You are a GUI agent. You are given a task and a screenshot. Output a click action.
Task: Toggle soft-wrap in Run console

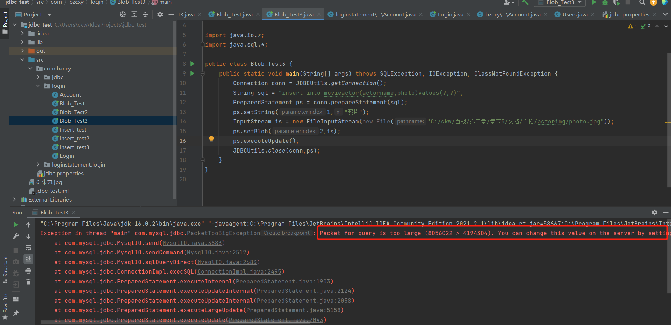click(28, 248)
